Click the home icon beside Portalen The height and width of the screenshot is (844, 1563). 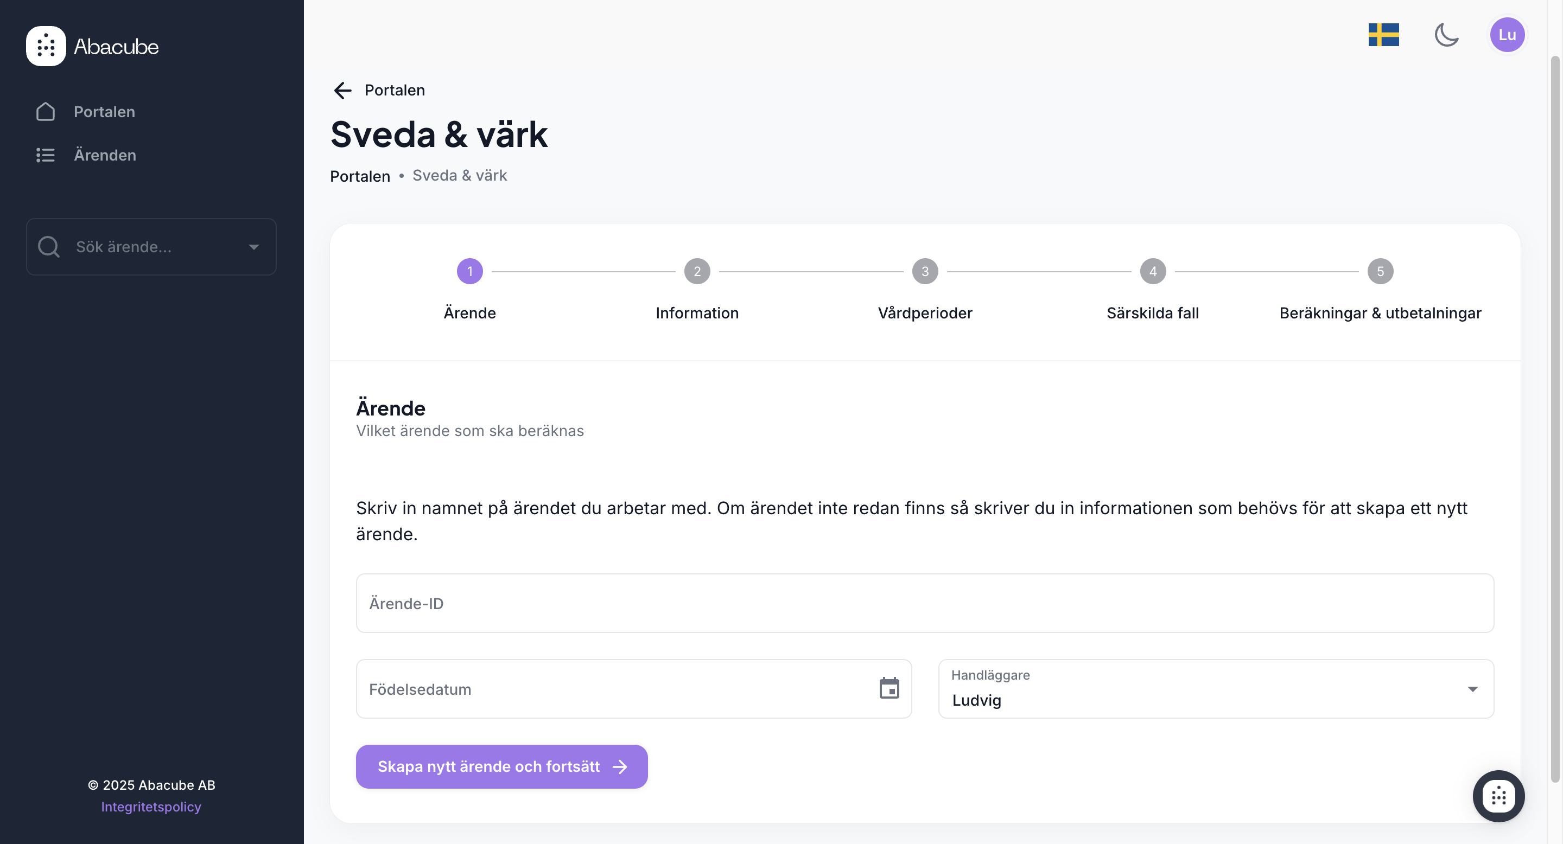click(x=46, y=112)
